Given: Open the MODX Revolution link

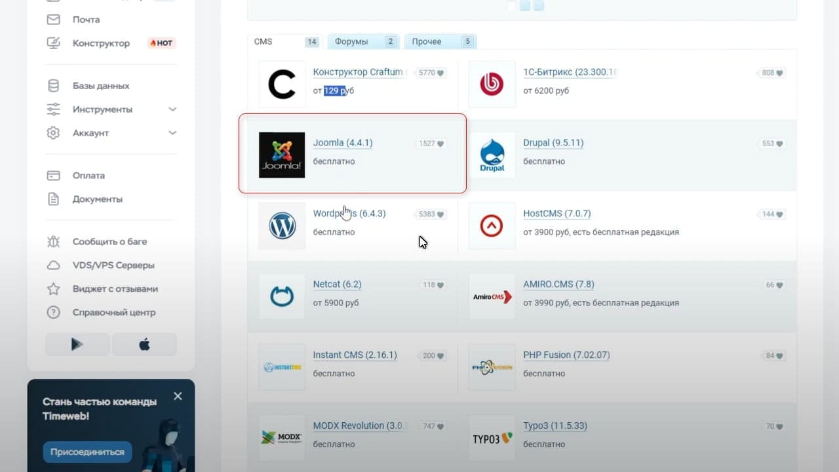Looking at the screenshot, I should (359, 426).
